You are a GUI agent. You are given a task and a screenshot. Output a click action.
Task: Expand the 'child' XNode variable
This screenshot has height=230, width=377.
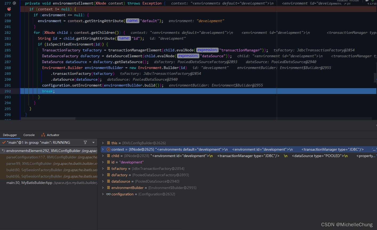[x=103, y=156]
